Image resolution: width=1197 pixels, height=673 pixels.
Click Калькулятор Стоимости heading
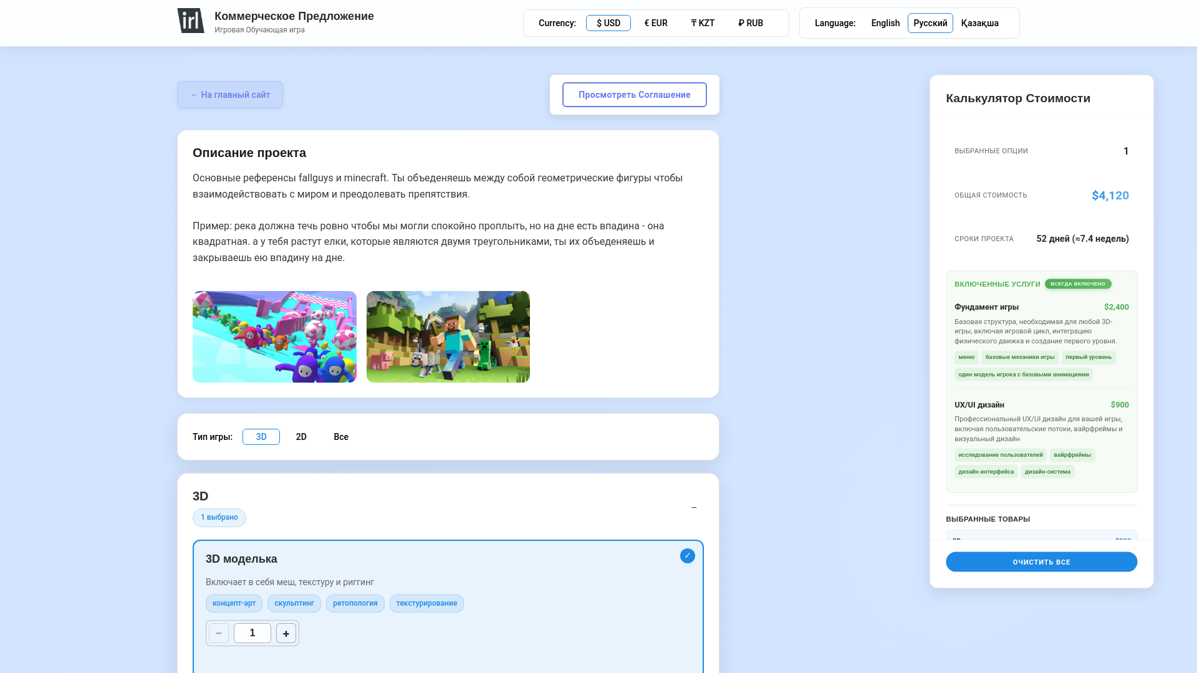tap(1018, 98)
